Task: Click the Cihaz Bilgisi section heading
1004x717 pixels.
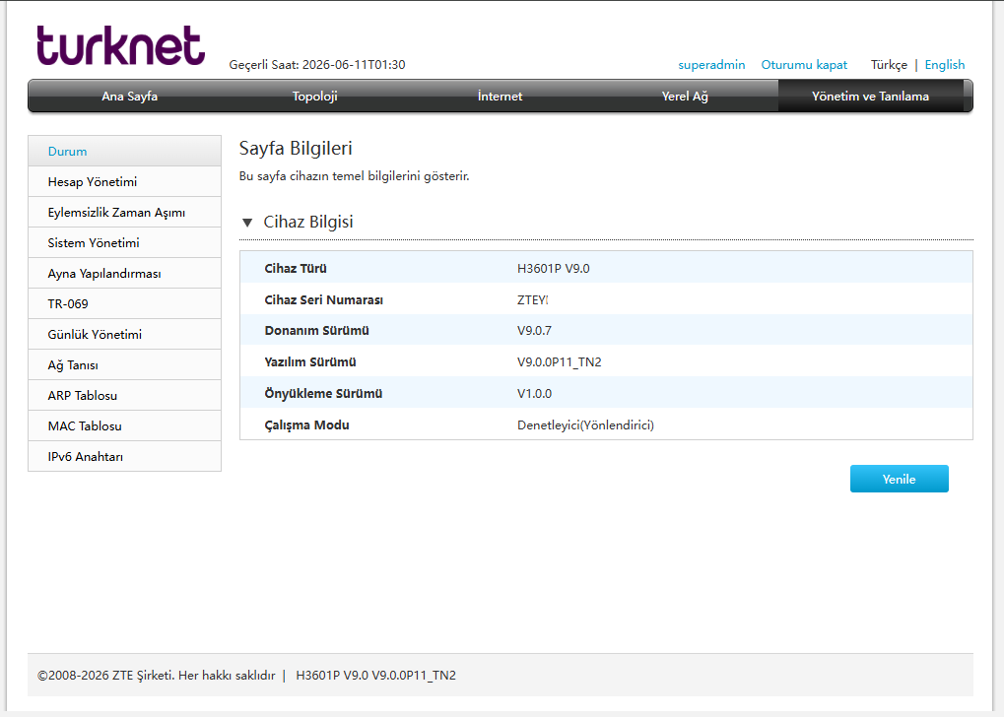Action: click(x=308, y=222)
